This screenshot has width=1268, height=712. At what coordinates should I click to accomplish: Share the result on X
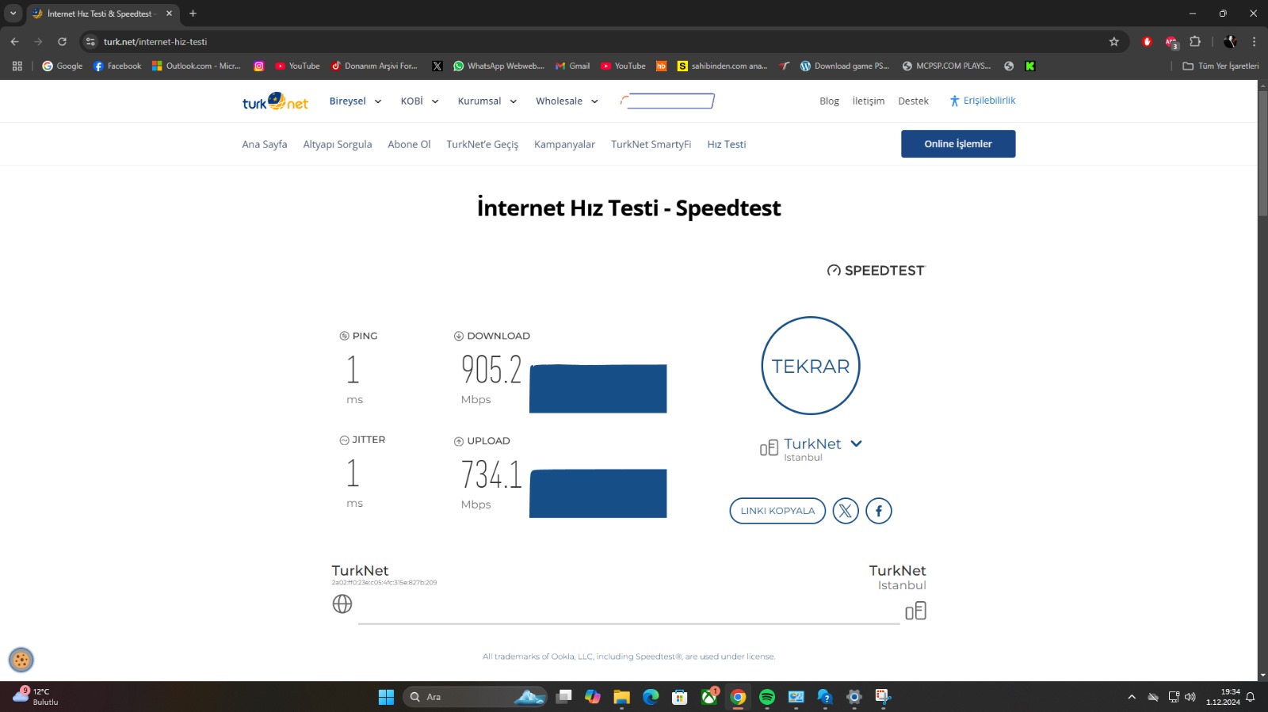click(846, 511)
